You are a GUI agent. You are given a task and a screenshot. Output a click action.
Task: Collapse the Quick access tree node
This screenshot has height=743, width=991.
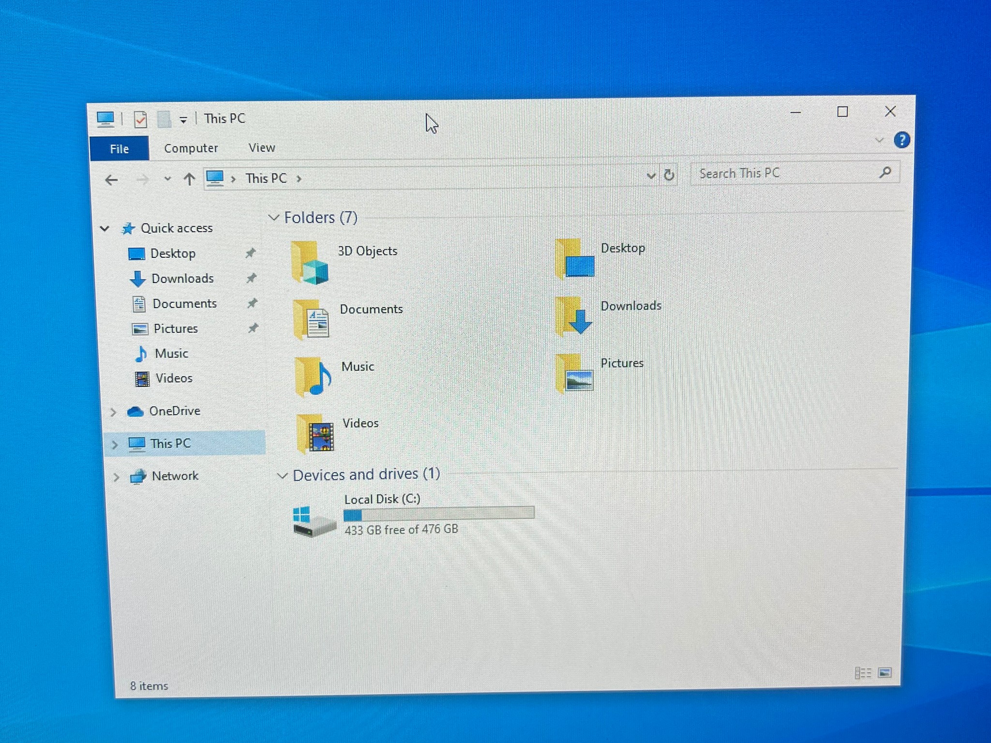[105, 228]
